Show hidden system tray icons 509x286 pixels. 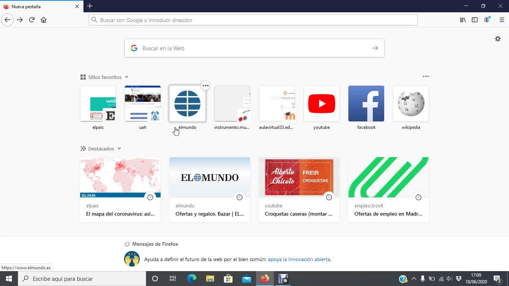tap(414, 279)
